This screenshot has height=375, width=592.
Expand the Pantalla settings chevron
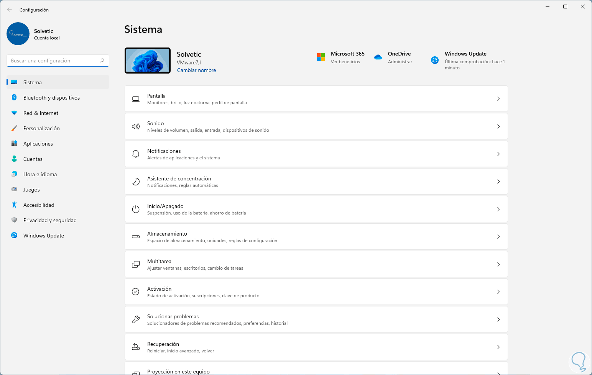pyautogui.click(x=498, y=99)
